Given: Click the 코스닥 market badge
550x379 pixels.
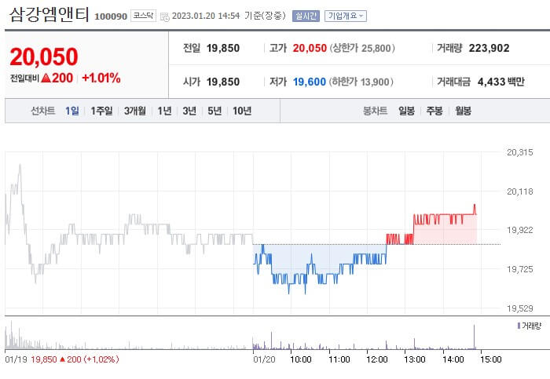Looking at the screenshot, I should click(143, 16).
